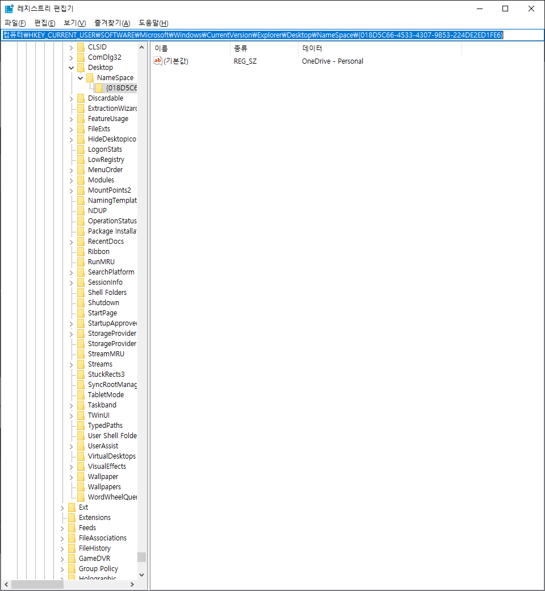Click the CLSID folder icon

point(81,47)
